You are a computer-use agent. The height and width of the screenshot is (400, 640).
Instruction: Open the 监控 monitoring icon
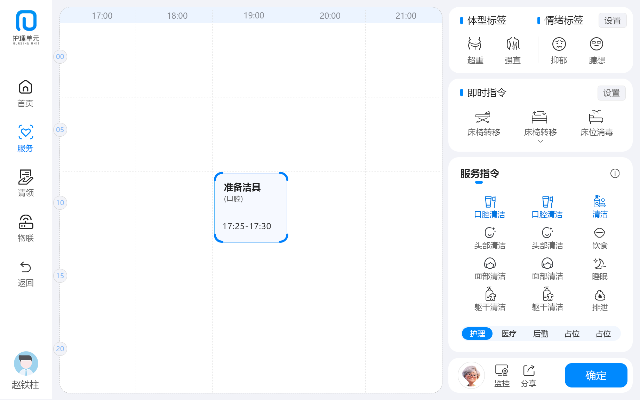[x=502, y=371]
